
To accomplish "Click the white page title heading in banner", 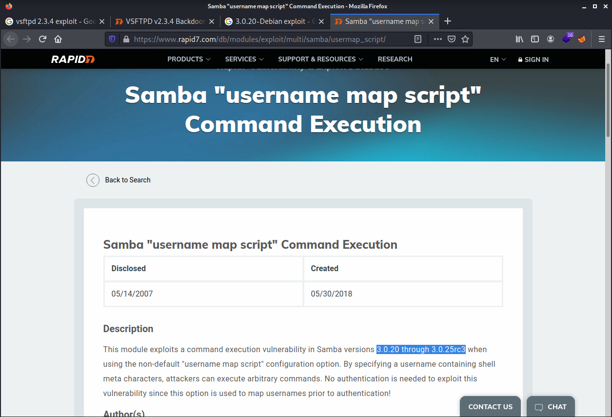I will pyautogui.click(x=303, y=109).
